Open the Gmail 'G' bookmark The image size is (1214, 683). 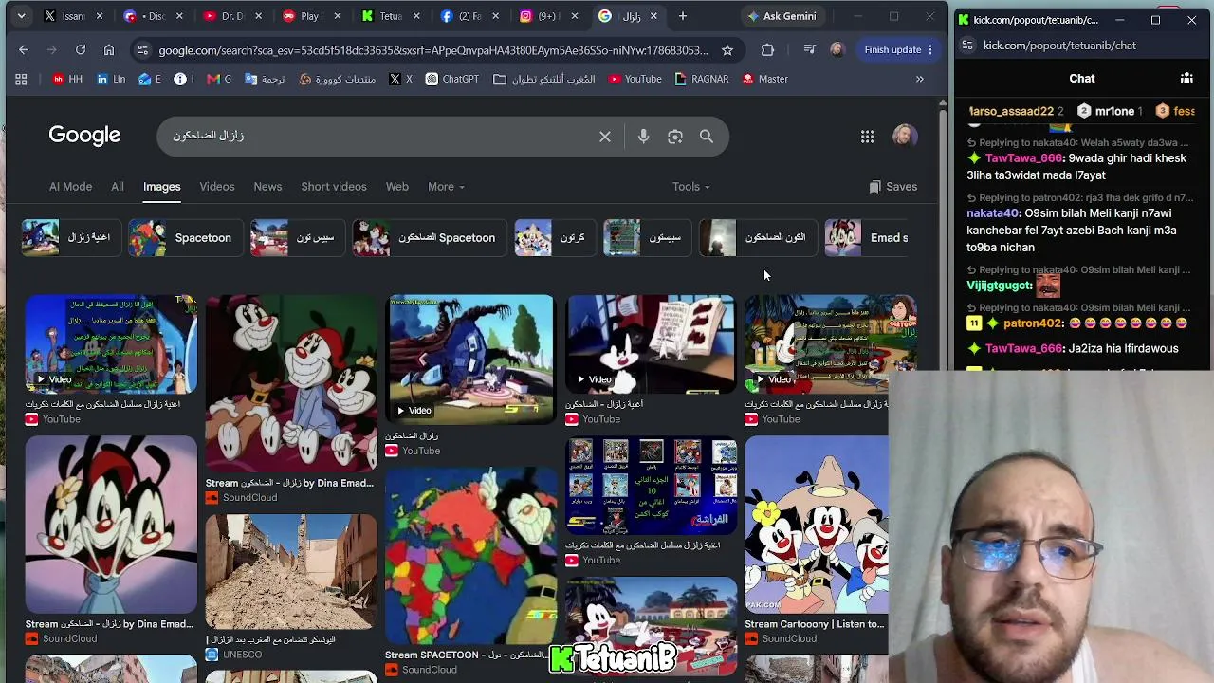point(219,79)
